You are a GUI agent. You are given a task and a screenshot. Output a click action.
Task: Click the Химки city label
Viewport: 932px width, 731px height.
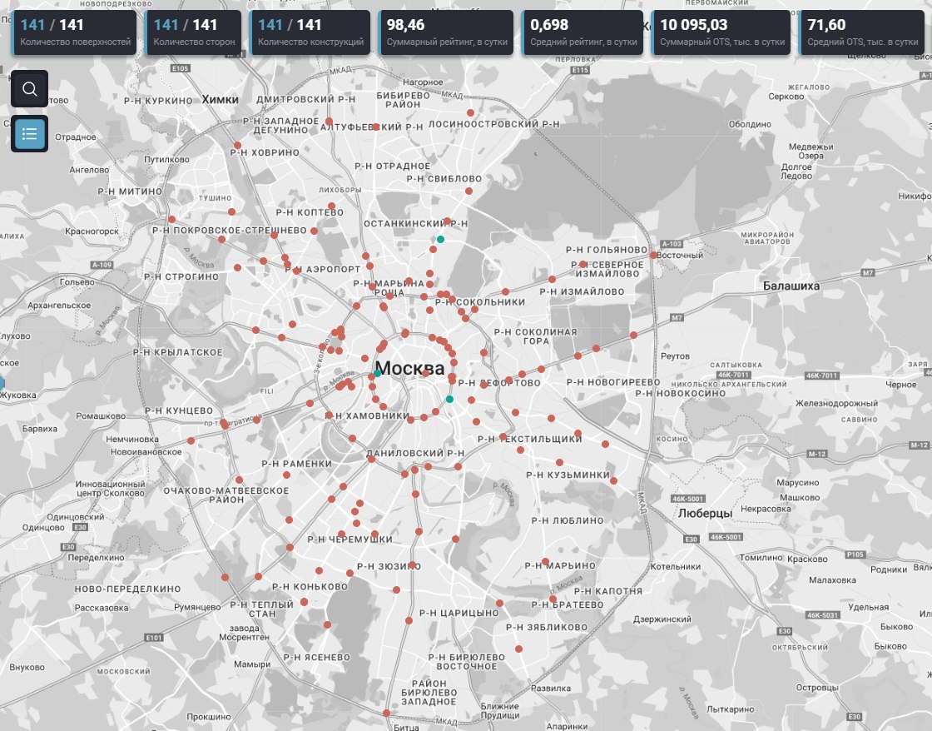(220, 99)
